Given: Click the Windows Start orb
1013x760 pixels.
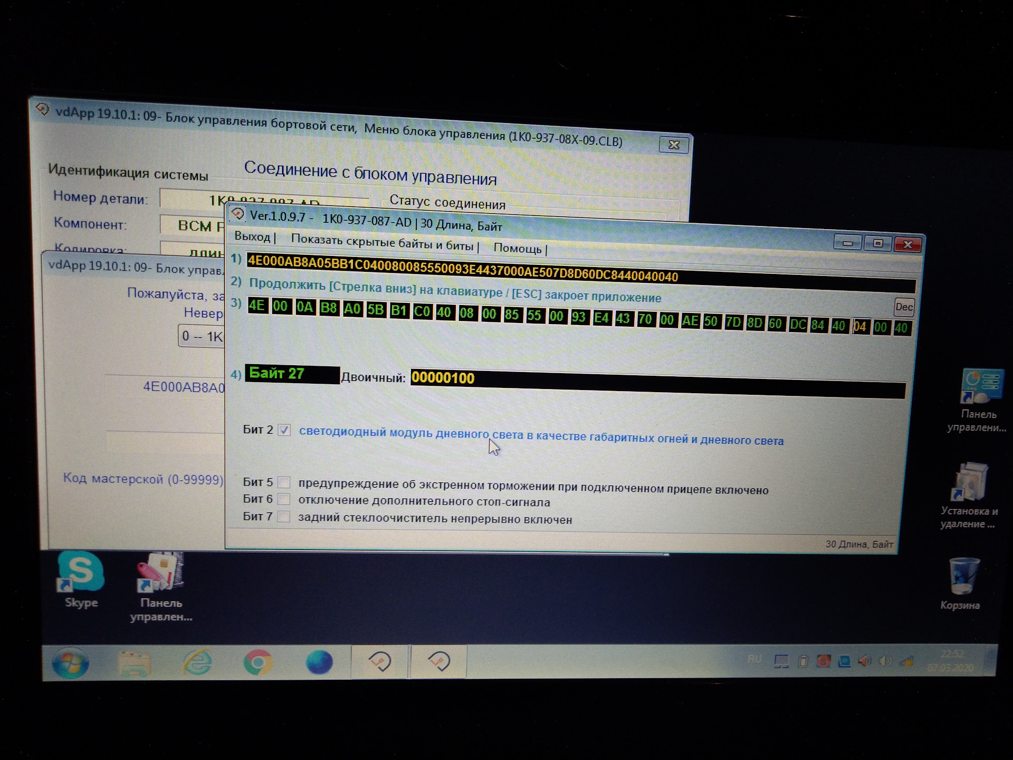Looking at the screenshot, I should pyautogui.click(x=70, y=662).
